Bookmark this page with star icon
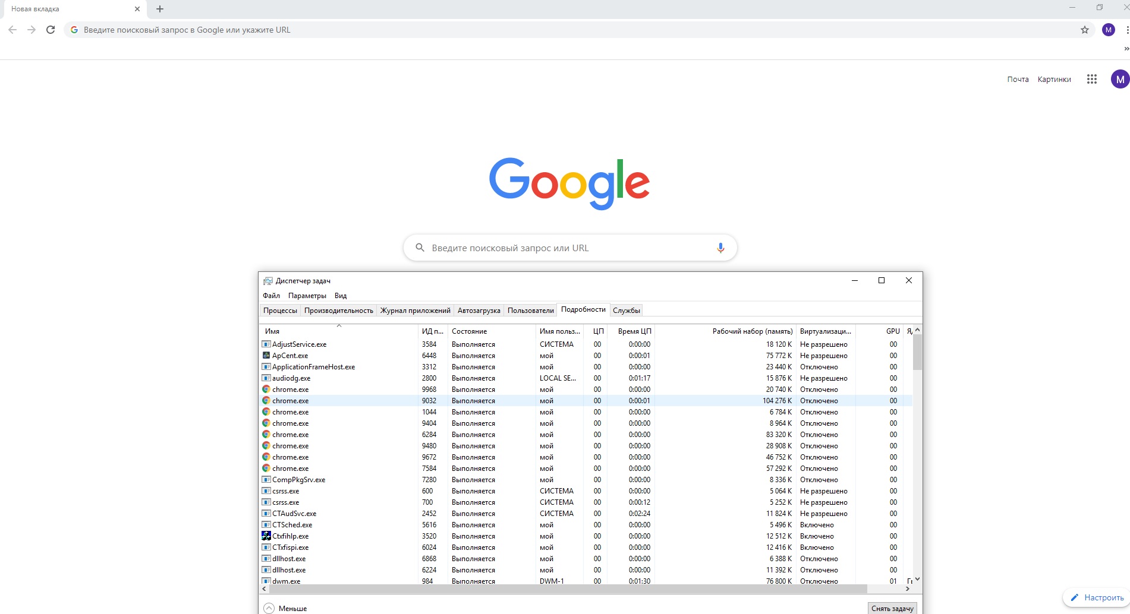The height and width of the screenshot is (614, 1130). point(1085,30)
